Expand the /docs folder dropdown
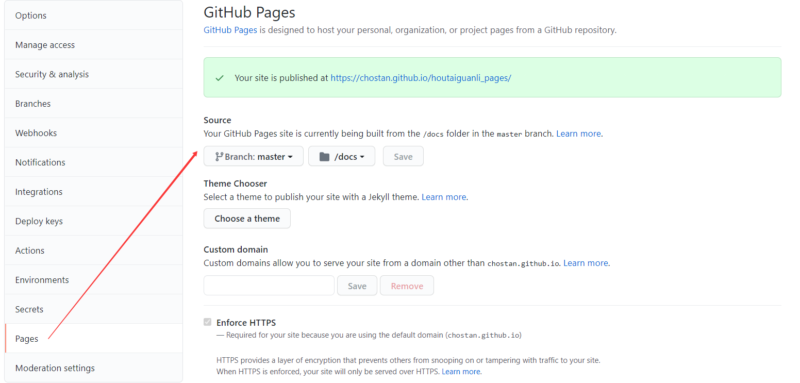The height and width of the screenshot is (383, 800). pyautogui.click(x=342, y=156)
